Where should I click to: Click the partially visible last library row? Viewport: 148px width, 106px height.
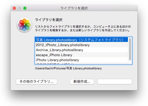point(81,63)
